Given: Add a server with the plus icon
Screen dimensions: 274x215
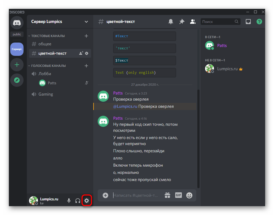Looking at the screenshot, I should point(17,65).
